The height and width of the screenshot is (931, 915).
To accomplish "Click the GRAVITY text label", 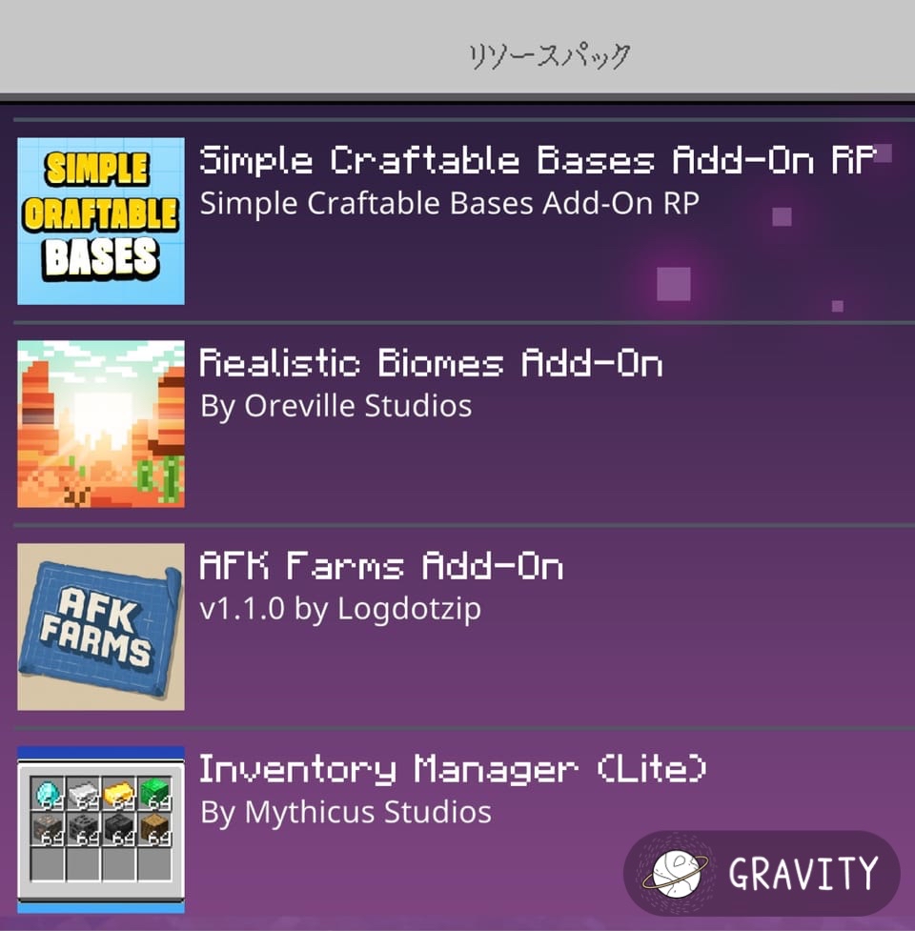I will [803, 874].
